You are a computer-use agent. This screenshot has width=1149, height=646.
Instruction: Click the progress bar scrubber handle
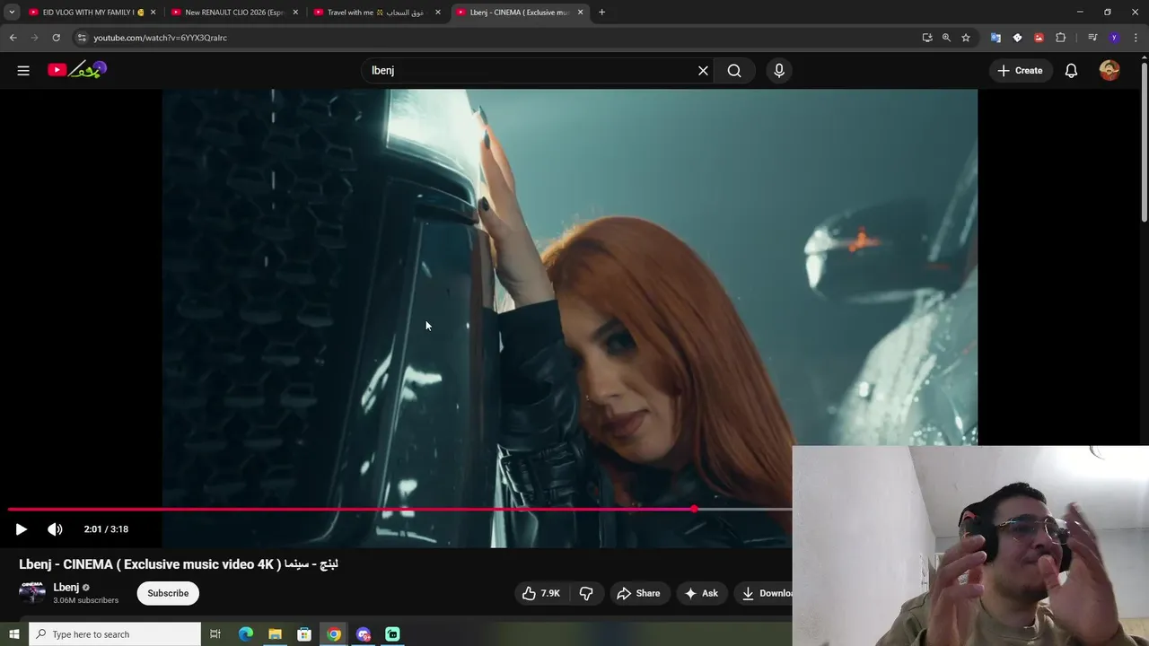click(x=695, y=510)
